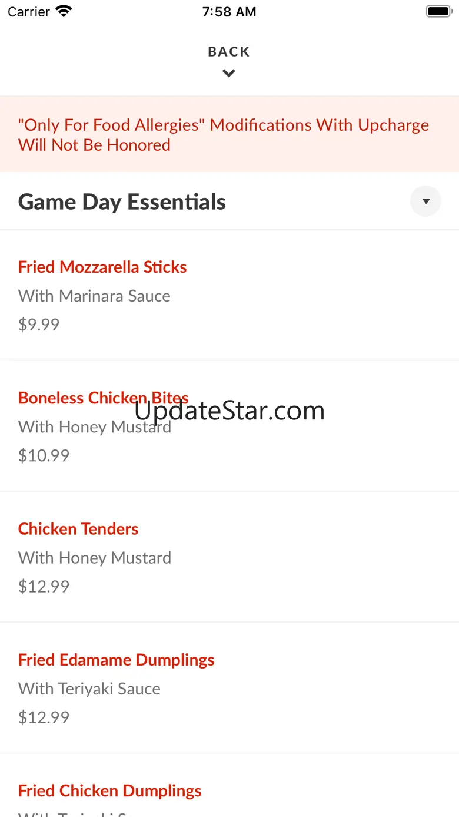Tap the BACK label at top
459x817 pixels.
click(229, 52)
